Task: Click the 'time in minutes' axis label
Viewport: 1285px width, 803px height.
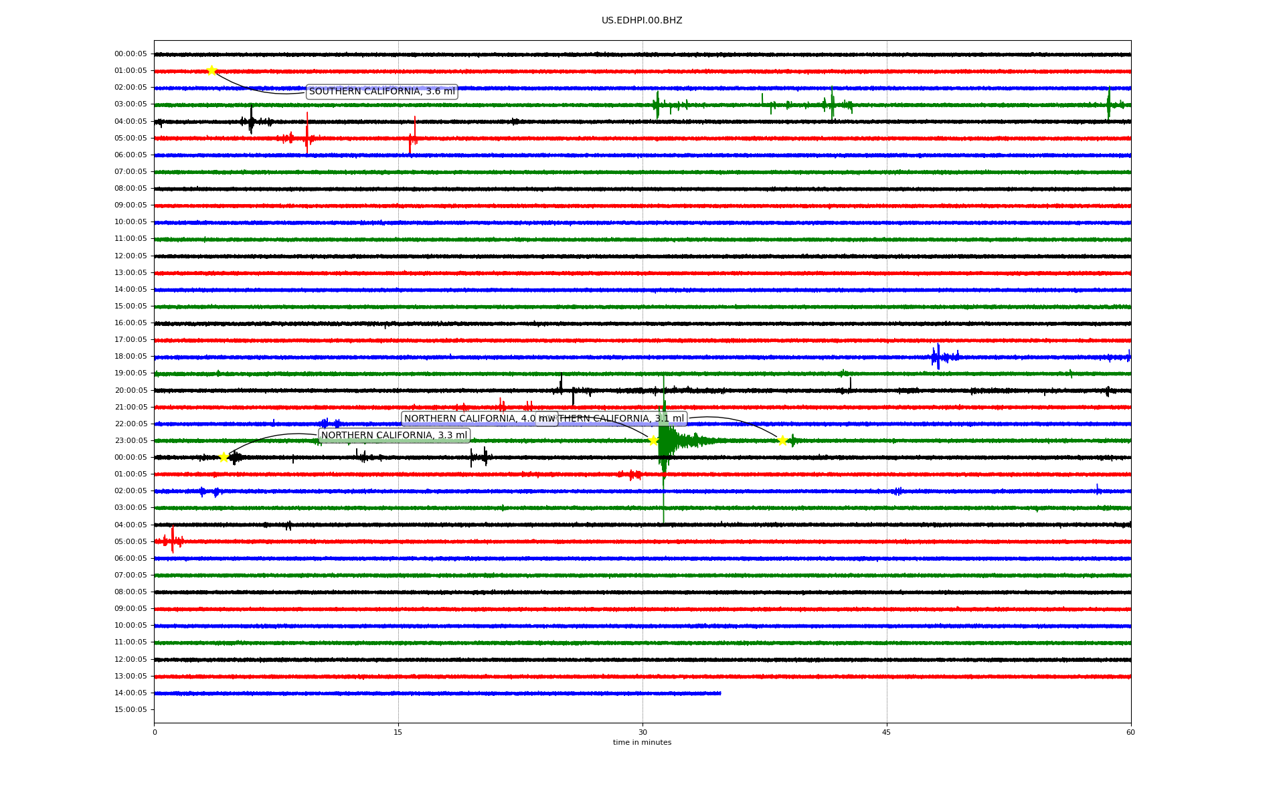Action: point(641,742)
